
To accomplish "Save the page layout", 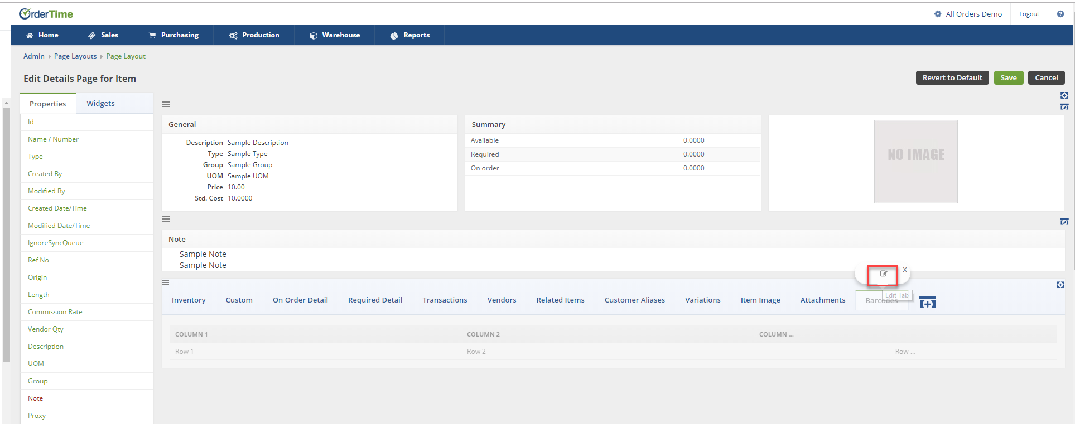I will click(x=1009, y=77).
